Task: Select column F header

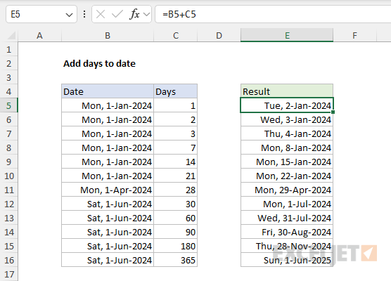Action: coord(354,36)
